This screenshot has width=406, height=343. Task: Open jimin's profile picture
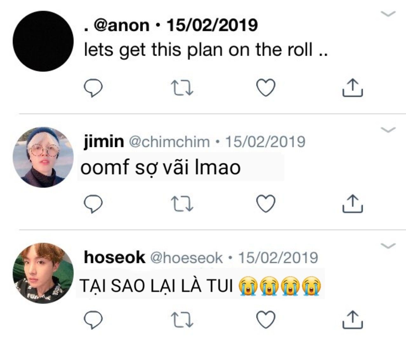point(43,157)
